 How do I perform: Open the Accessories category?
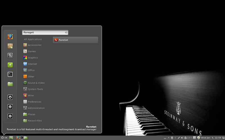point(32,45)
